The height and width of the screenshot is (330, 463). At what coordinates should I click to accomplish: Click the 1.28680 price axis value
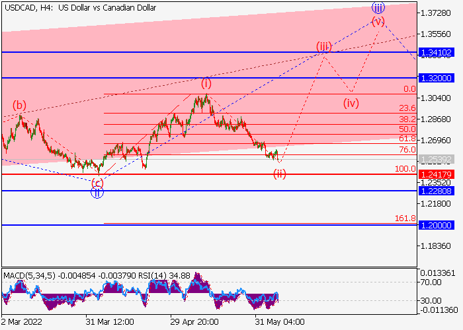(436, 119)
